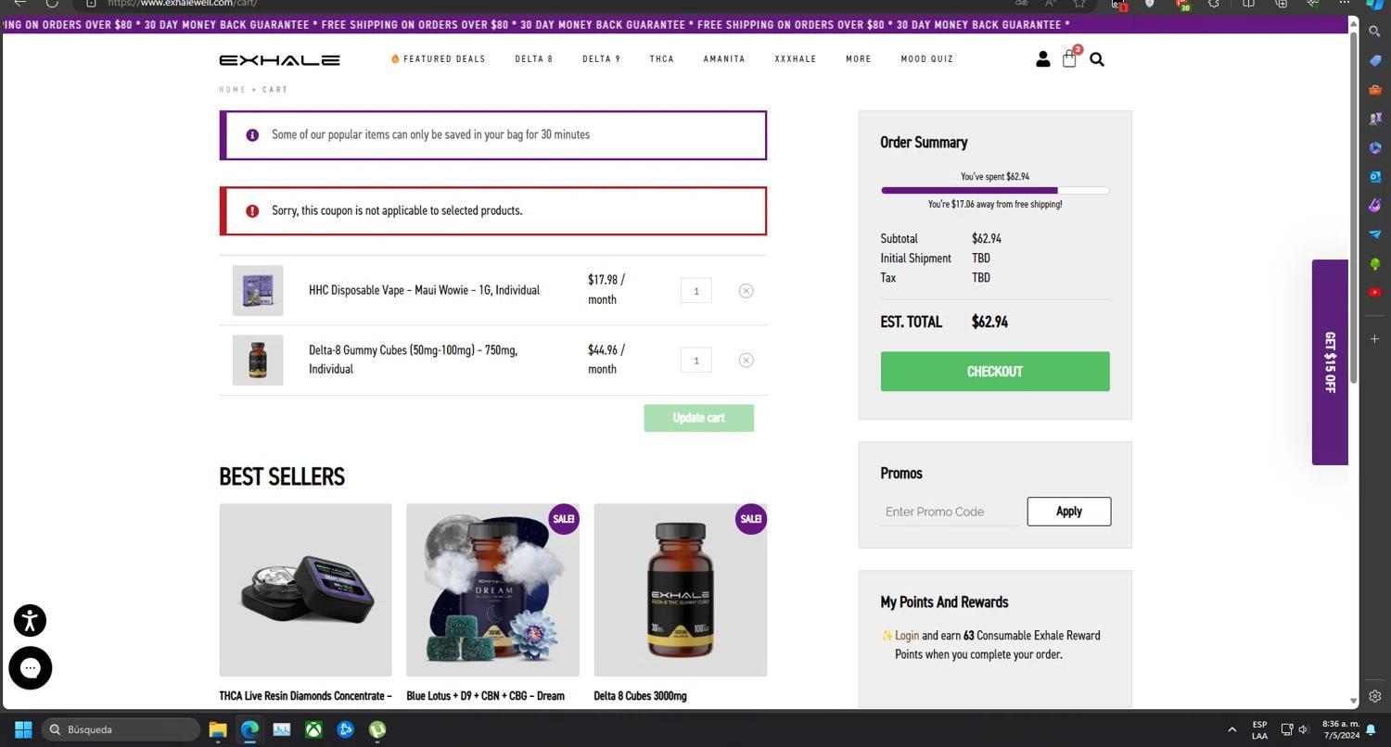Open uTorrent from taskbar

[377, 729]
